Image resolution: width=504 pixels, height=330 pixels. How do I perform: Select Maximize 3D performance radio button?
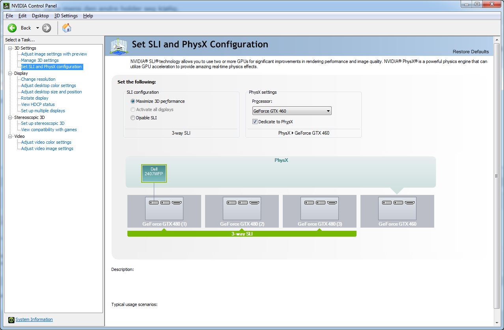(133, 101)
